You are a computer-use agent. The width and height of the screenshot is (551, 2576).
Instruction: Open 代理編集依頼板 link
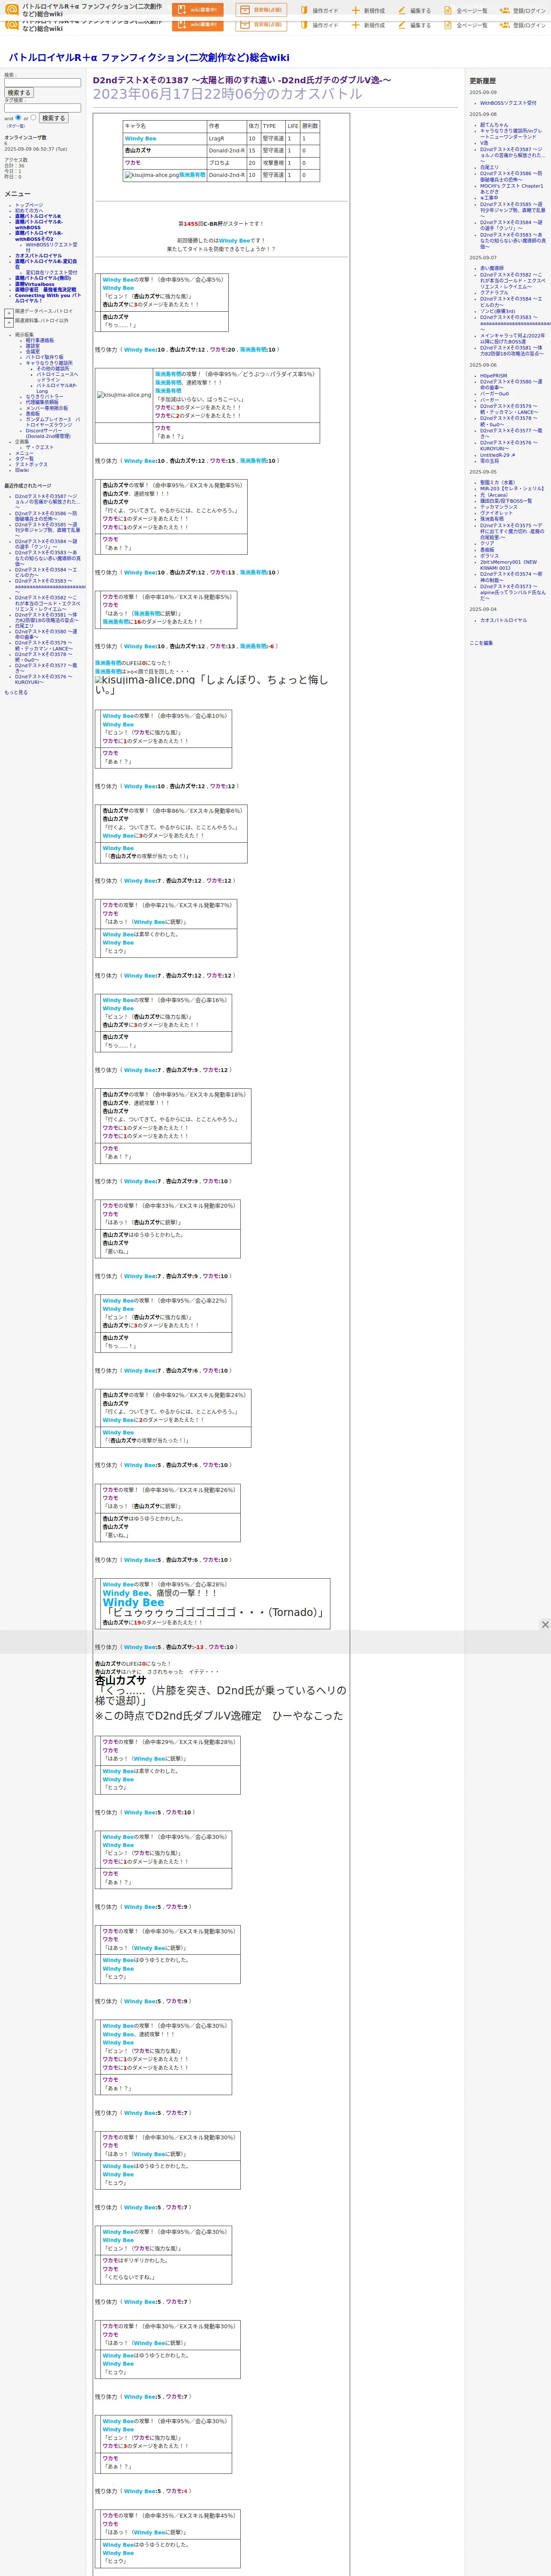pos(42,402)
